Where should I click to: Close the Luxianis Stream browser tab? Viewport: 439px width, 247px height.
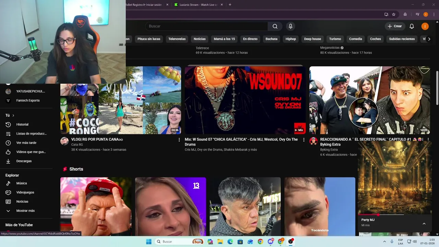222,5
